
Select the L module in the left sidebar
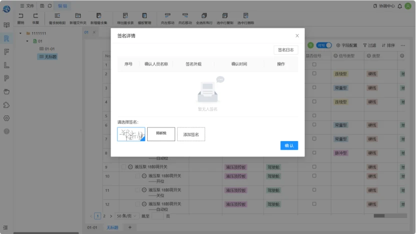coord(7,65)
